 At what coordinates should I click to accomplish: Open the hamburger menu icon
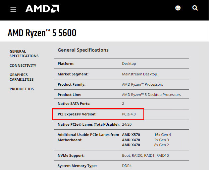13,9
